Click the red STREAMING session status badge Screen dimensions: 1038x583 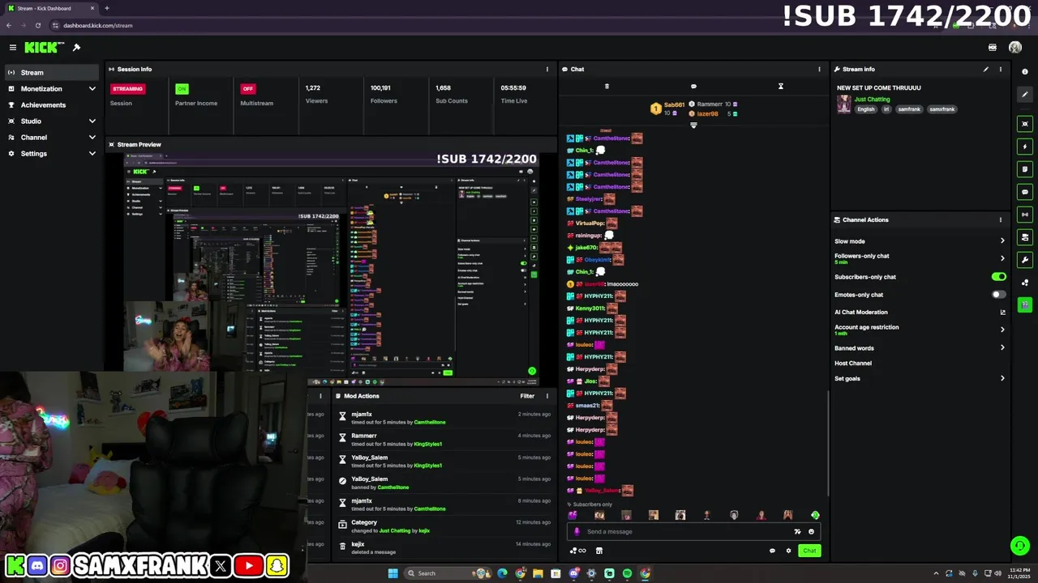(127, 88)
